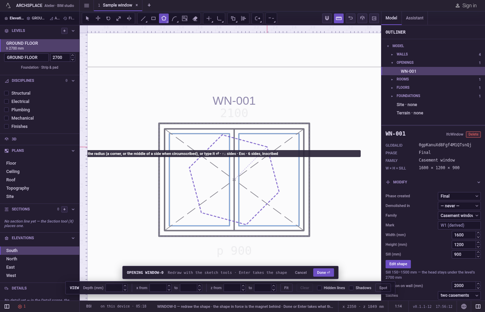The height and width of the screenshot is (312, 485).
Task: Activate the Eraser tool
Action: point(195,18)
